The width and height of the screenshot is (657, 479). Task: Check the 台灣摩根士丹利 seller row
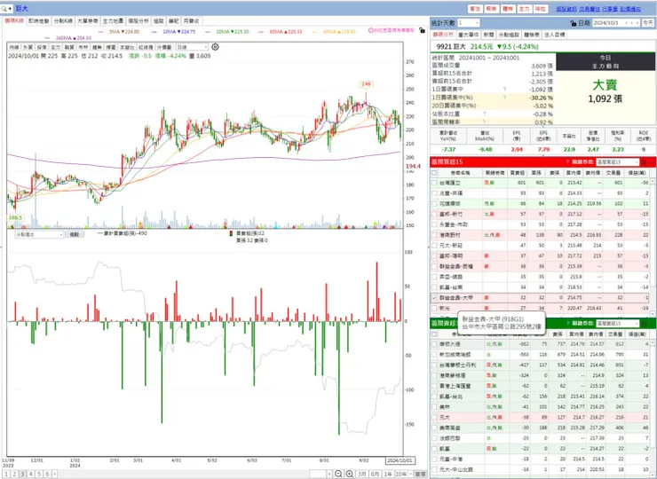pos(434,365)
